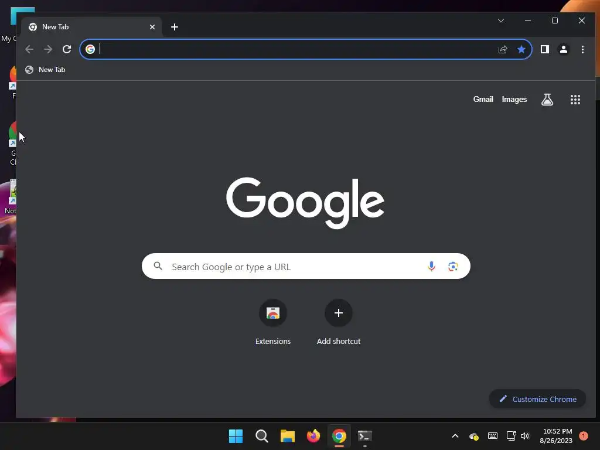The image size is (600, 450).
Task: Maximize the Chrome window
Action: (x=554, y=21)
